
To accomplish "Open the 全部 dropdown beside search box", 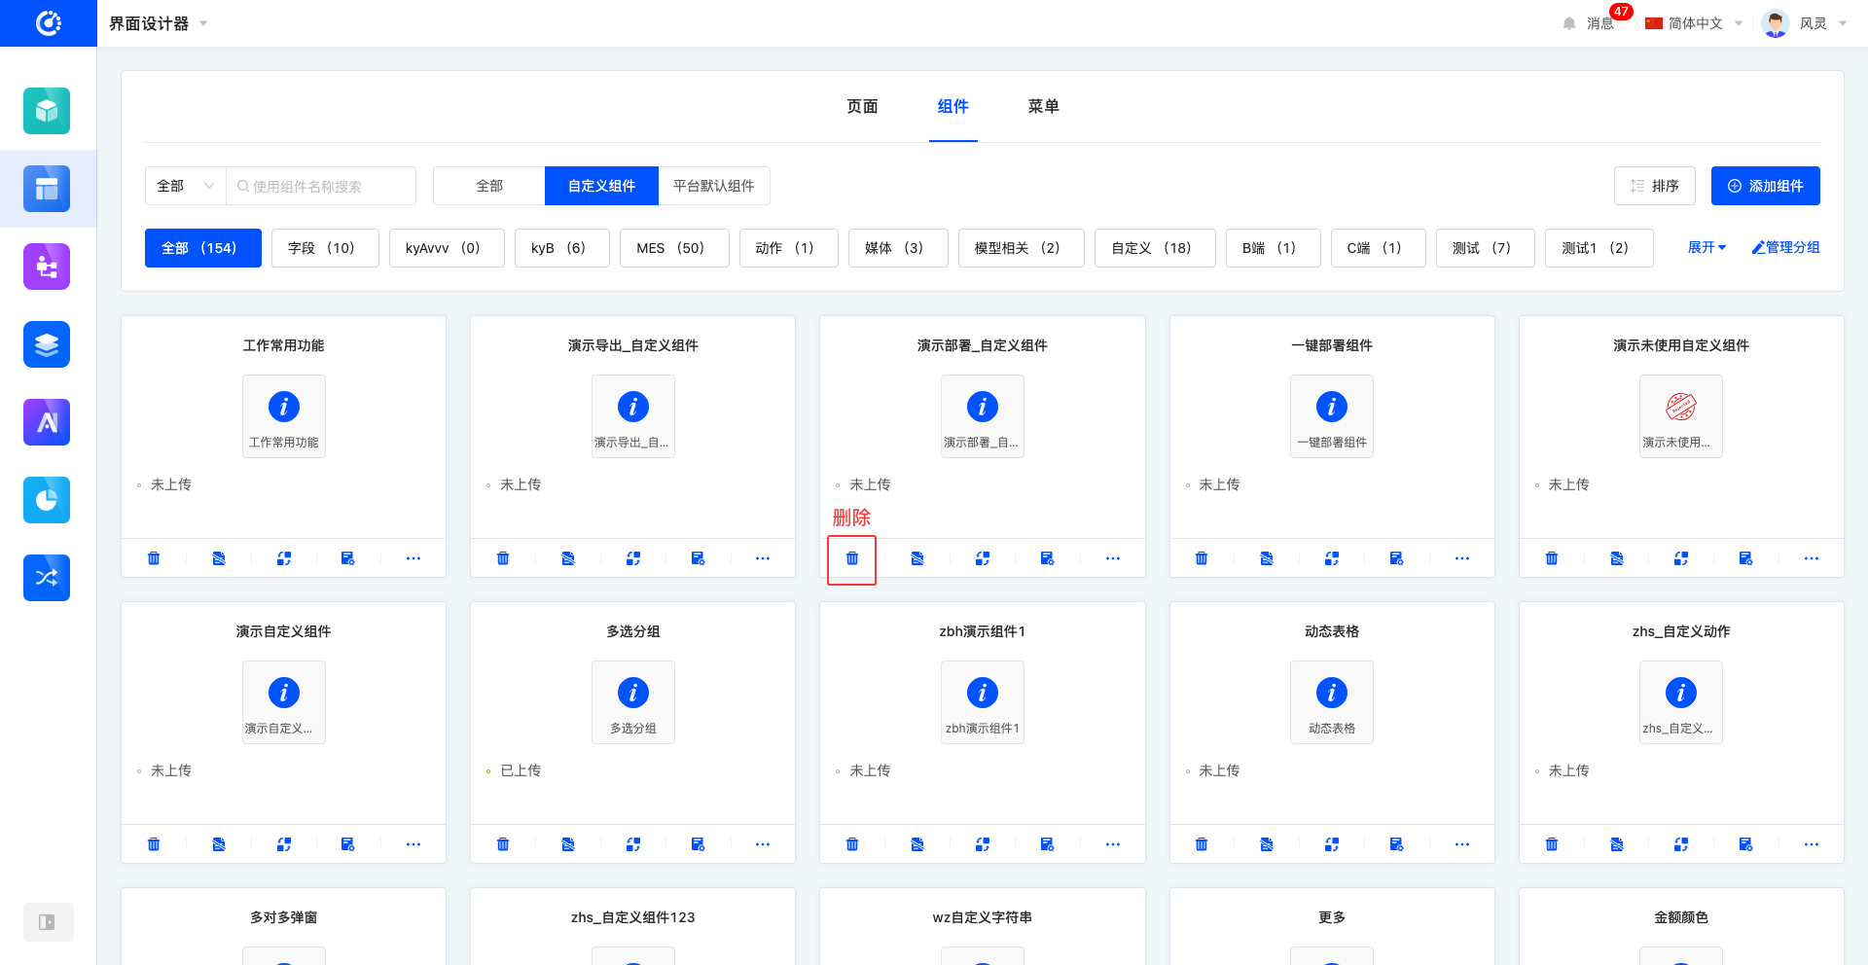I will coord(185,186).
